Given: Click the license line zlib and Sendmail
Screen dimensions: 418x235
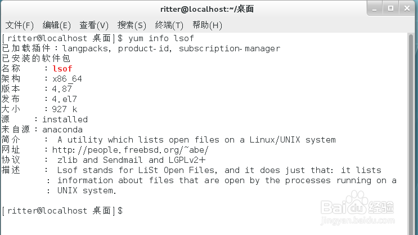Looking at the screenshot, I should pyautogui.click(x=131, y=160).
